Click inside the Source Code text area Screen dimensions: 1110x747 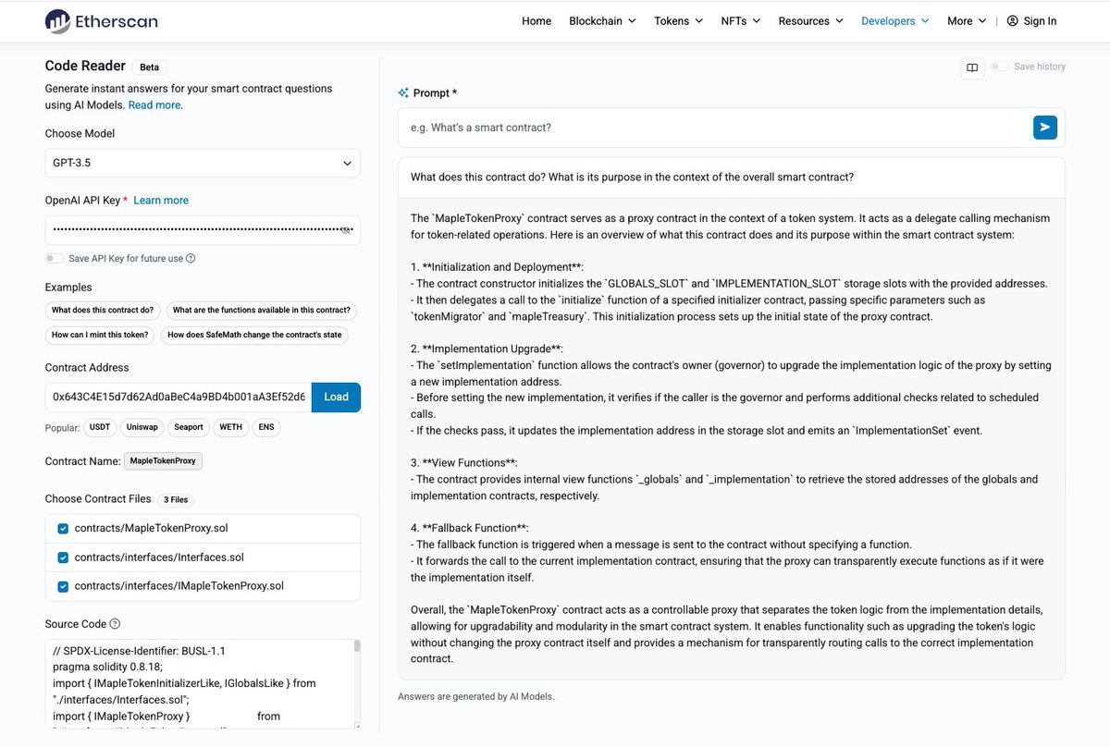coord(199,684)
